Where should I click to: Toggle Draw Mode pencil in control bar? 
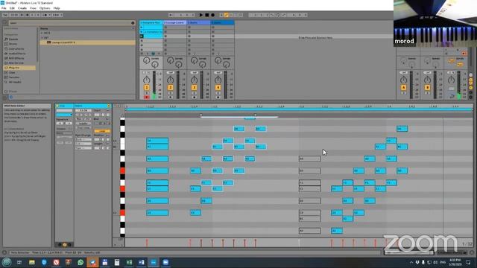click(227, 15)
